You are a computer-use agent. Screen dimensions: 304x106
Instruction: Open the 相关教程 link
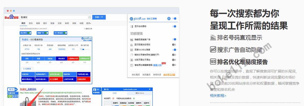pyautogui.click(x=218, y=96)
